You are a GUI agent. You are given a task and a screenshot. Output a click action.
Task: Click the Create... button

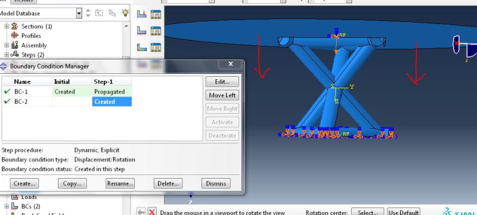click(24, 183)
